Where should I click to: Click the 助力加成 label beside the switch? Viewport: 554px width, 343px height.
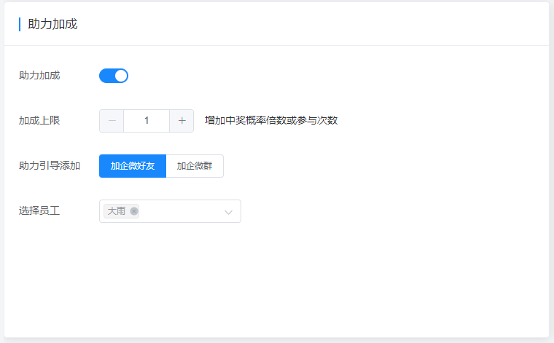39,75
